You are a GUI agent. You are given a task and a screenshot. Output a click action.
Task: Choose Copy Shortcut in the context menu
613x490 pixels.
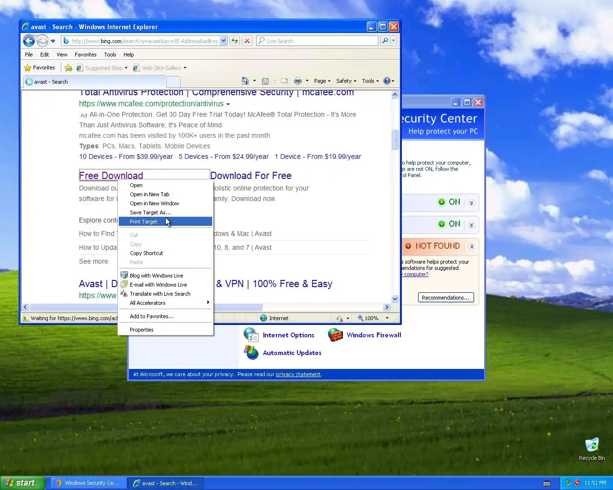point(165,253)
